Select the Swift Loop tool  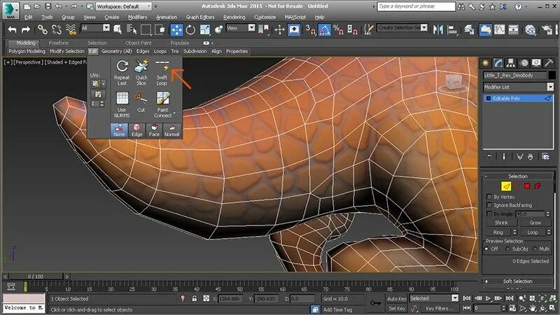coord(162,73)
